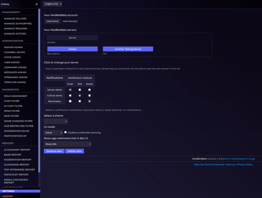Open AI Chat Filter page

tap(13, 106)
